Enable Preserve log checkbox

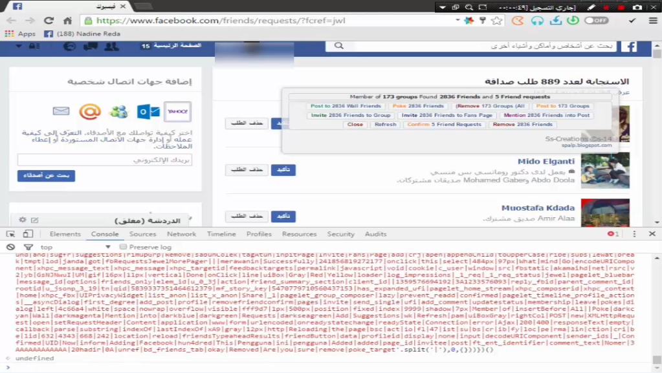coord(124,247)
